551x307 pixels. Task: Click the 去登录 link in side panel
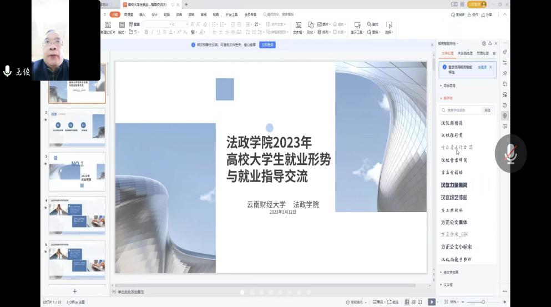482,67
